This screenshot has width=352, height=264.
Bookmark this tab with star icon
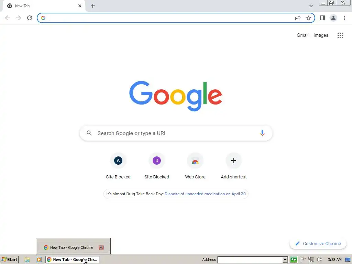[309, 18]
